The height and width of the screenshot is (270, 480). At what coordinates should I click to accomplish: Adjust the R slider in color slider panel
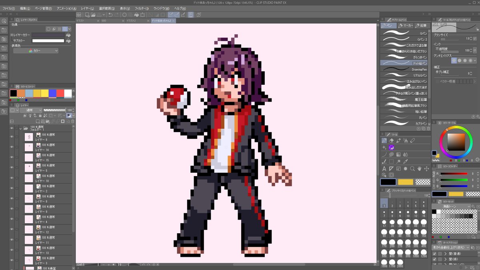[454, 174]
